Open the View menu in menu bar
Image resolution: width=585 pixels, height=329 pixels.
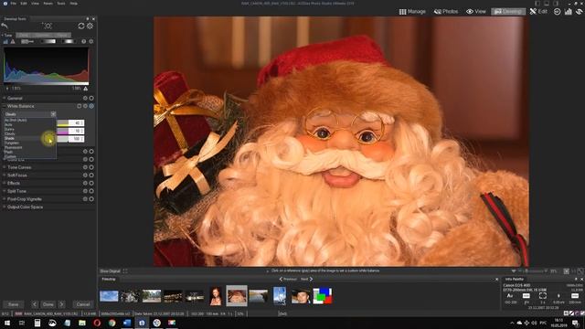(35, 4)
